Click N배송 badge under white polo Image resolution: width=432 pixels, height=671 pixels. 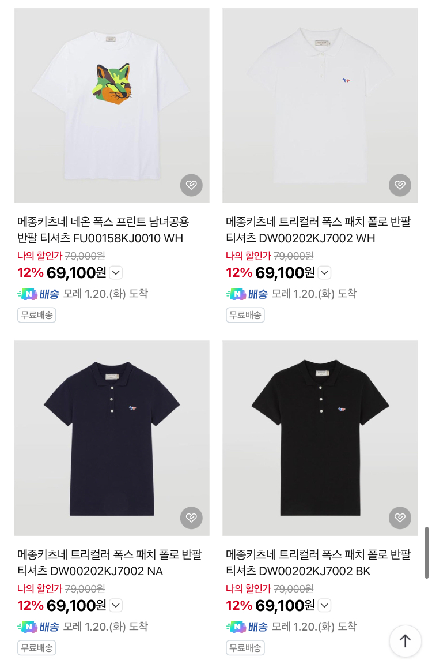[247, 294]
